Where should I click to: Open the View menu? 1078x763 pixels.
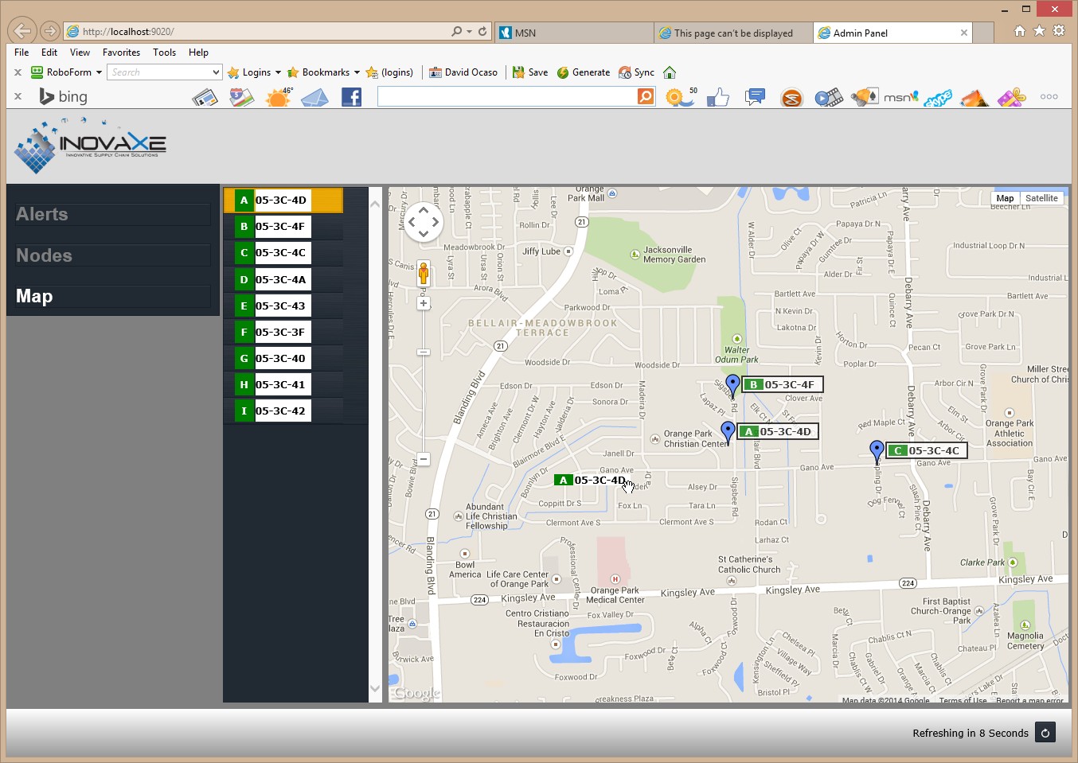80,53
